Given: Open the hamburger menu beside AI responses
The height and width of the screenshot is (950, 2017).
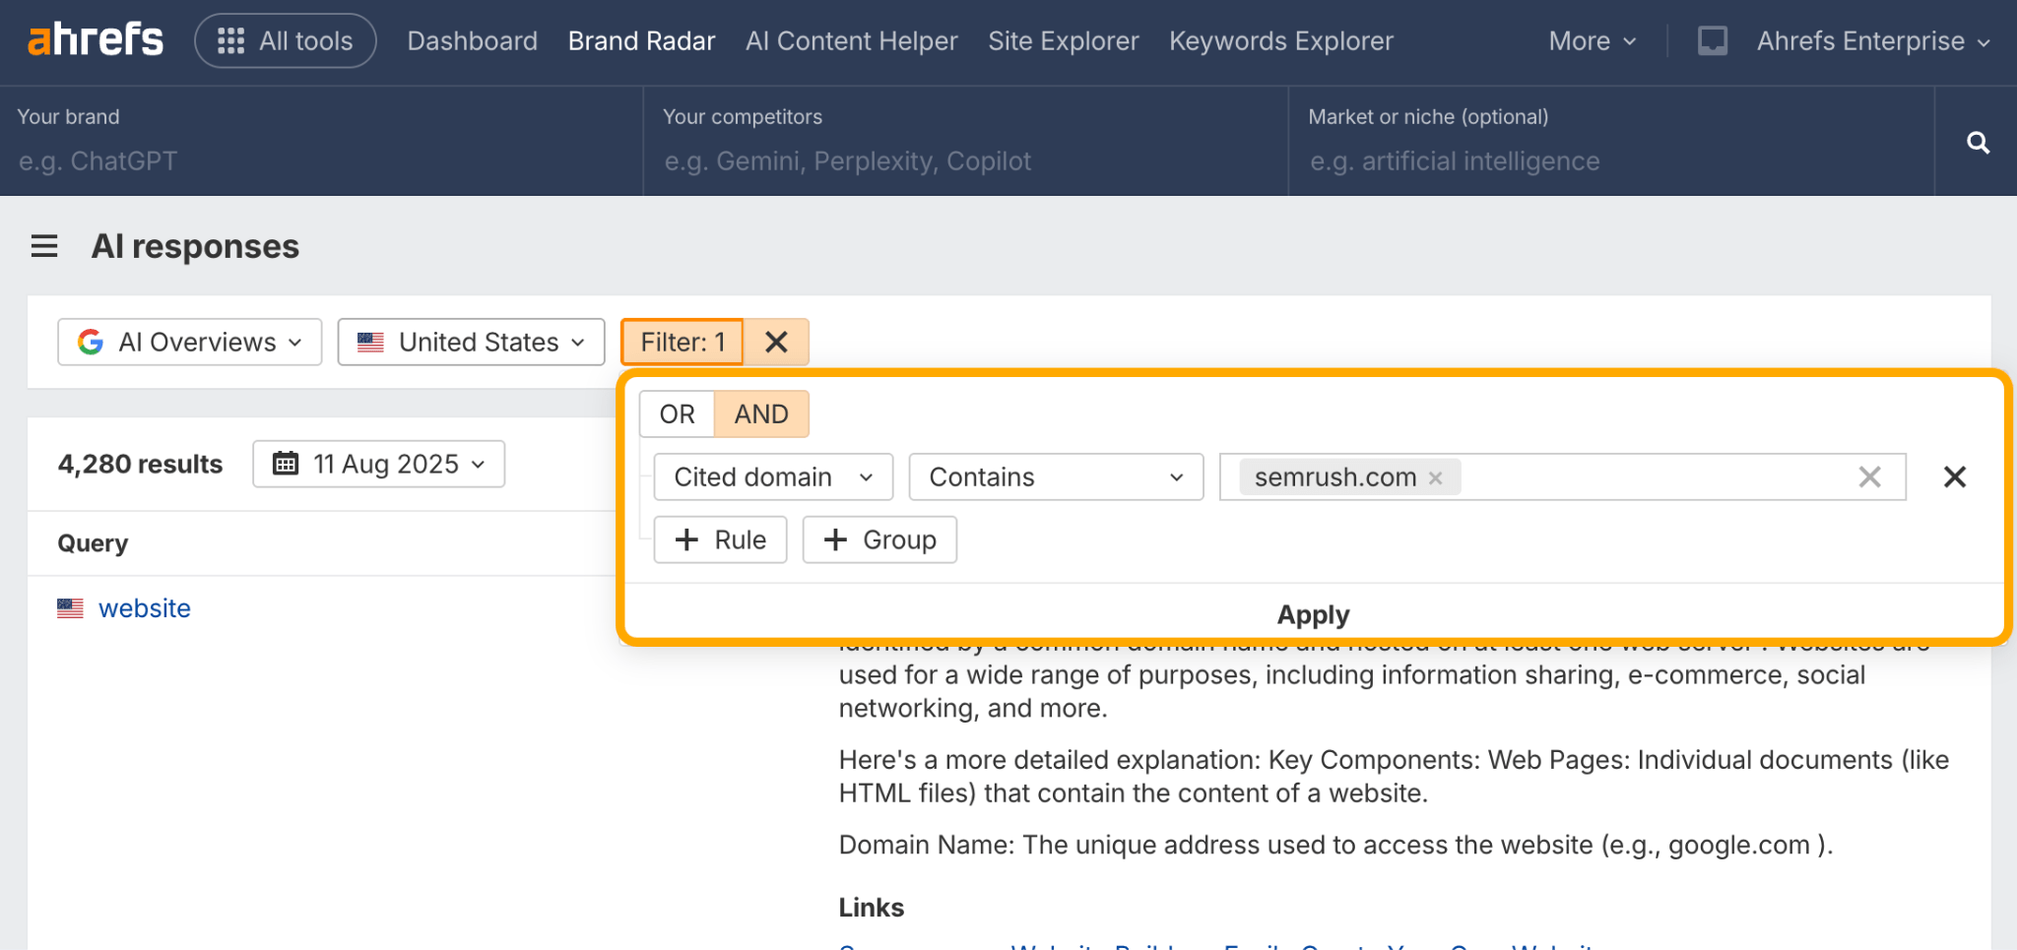Looking at the screenshot, I should point(43,246).
